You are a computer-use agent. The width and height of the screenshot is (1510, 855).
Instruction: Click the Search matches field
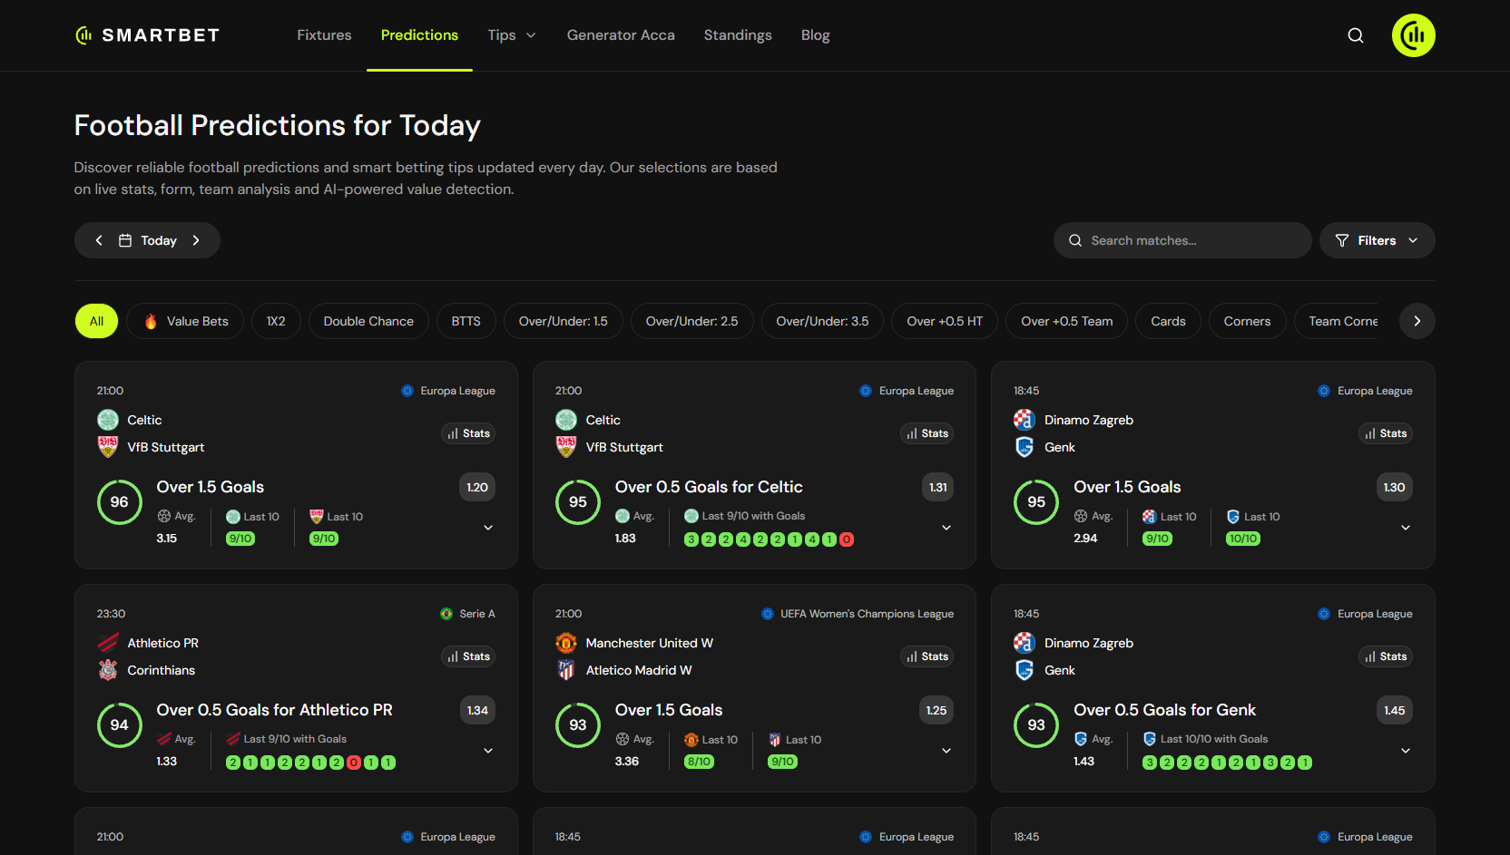tap(1182, 240)
